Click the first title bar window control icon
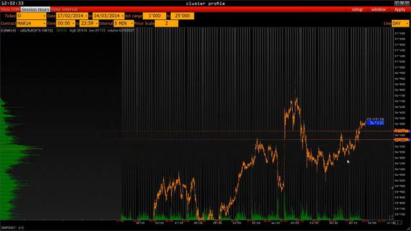This screenshot has width=411, height=231. 397,3
